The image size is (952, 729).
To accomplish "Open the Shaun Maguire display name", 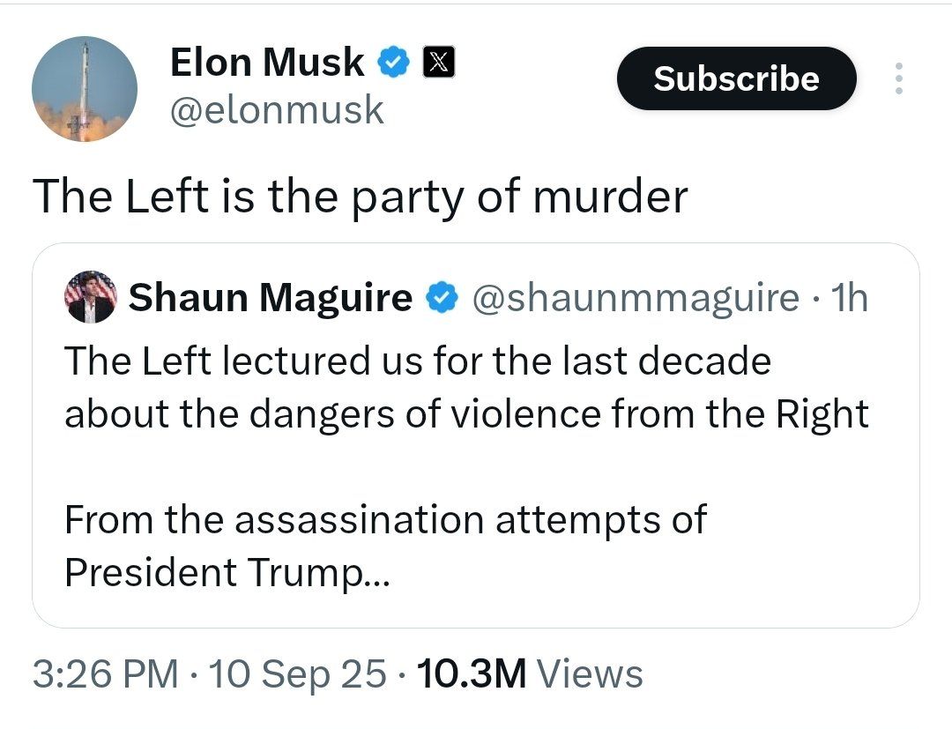I will [x=271, y=297].
